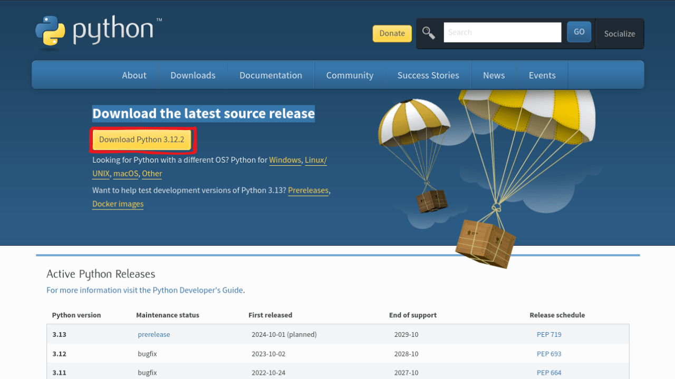675x379 pixels.
Task: Open the News menu
Action: coord(494,75)
